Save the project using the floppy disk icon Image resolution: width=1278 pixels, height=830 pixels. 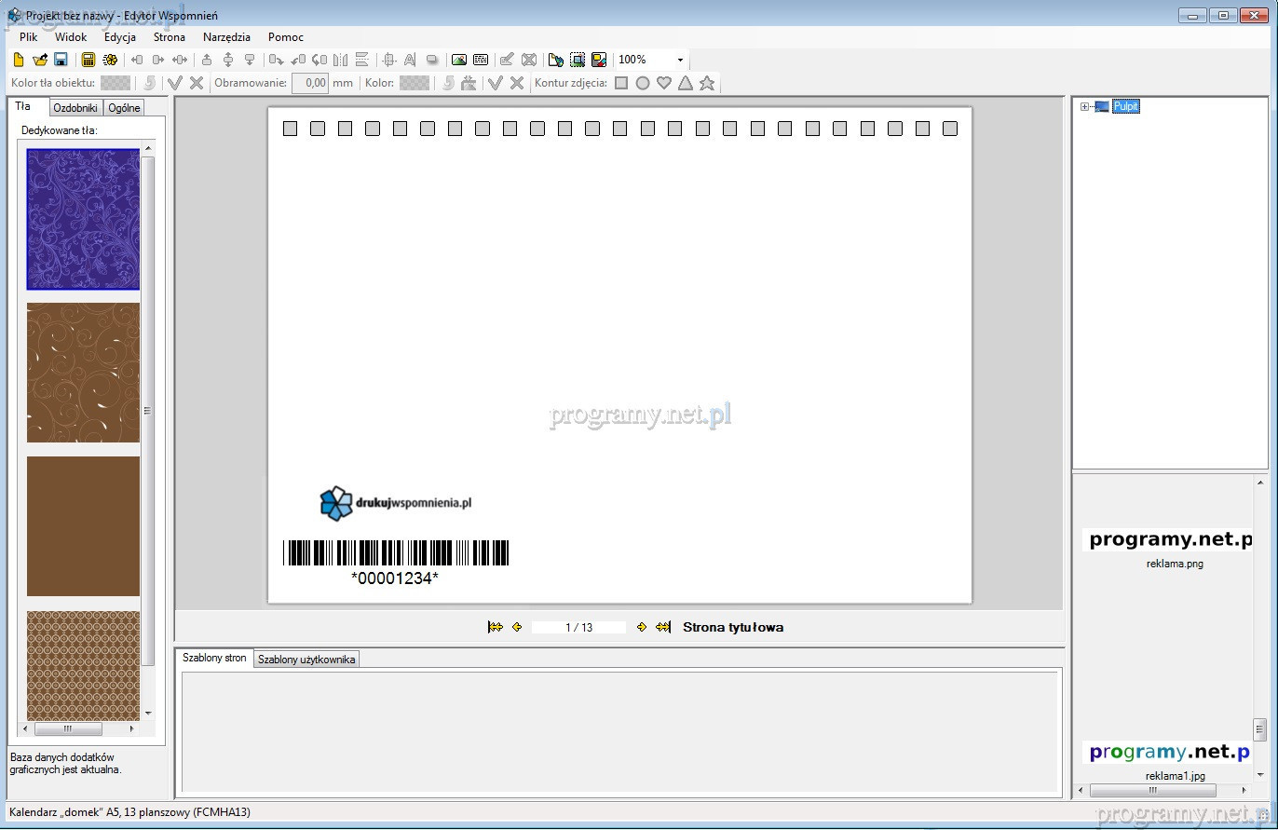click(61, 60)
